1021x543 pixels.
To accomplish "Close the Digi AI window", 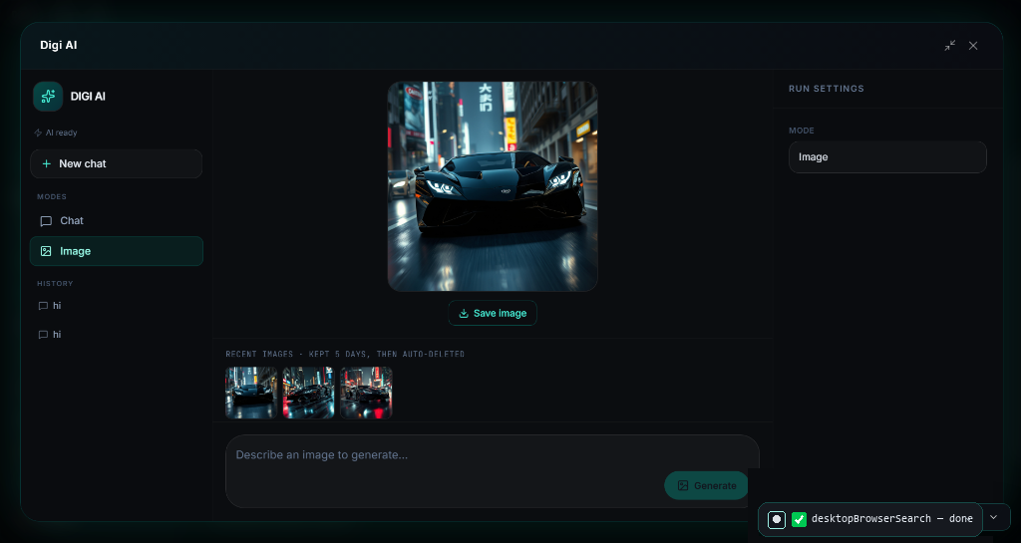I will pos(973,46).
